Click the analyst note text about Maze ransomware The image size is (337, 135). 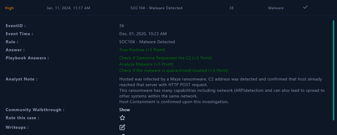coord(222,90)
